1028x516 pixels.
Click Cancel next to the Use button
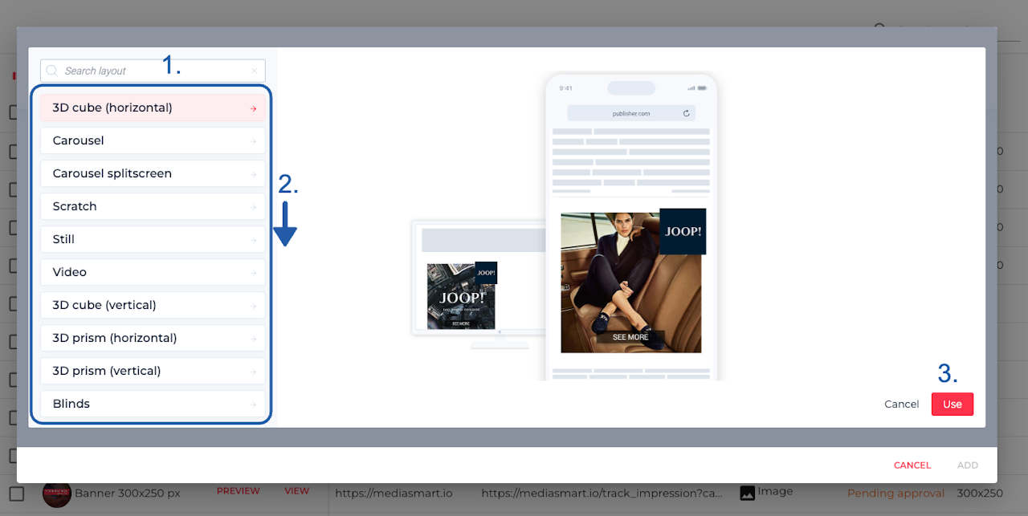click(x=902, y=404)
